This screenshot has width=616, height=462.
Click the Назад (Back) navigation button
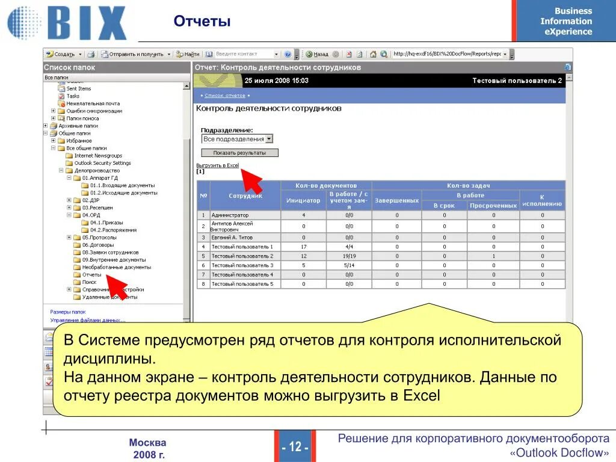point(317,54)
